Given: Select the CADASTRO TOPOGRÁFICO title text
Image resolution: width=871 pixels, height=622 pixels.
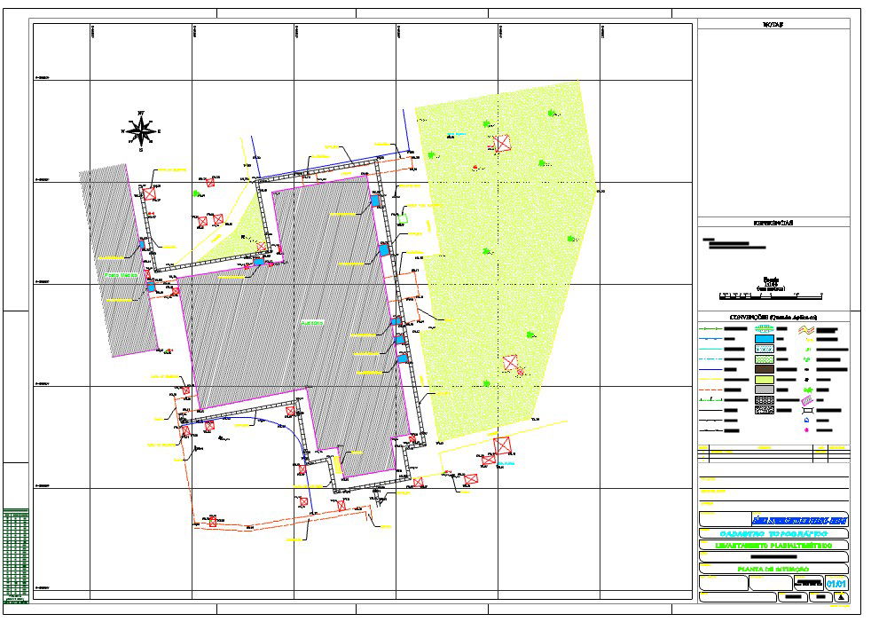Looking at the screenshot, I should click(x=773, y=534).
